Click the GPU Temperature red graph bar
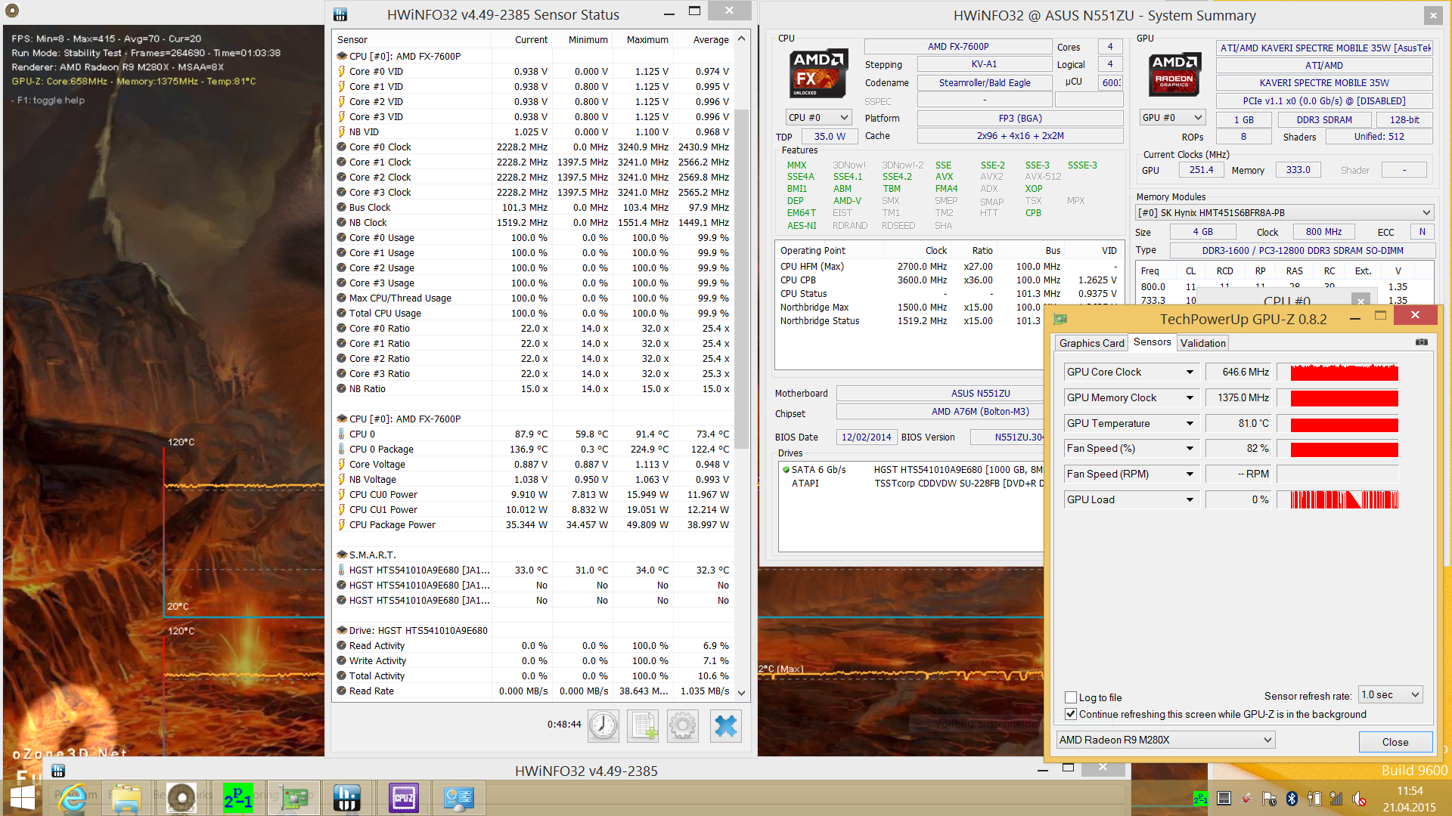This screenshot has width=1452, height=816. pos(1344,424)
